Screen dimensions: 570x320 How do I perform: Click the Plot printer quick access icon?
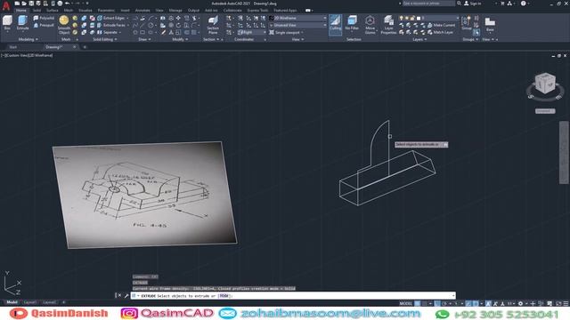pyautogui.click(x=60, y=4)
